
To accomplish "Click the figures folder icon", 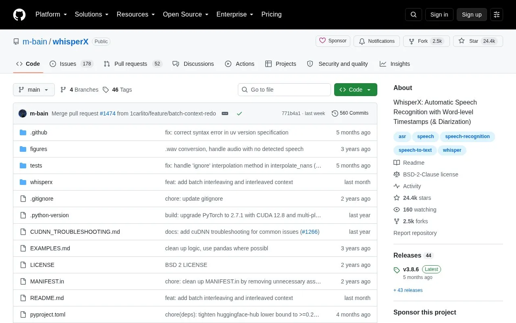I will [23, 149].
